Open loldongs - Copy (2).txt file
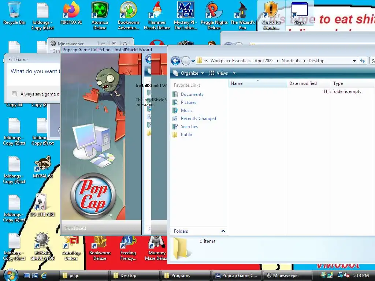The width and height of the screenshot is (375, 281). click(14, 132)
